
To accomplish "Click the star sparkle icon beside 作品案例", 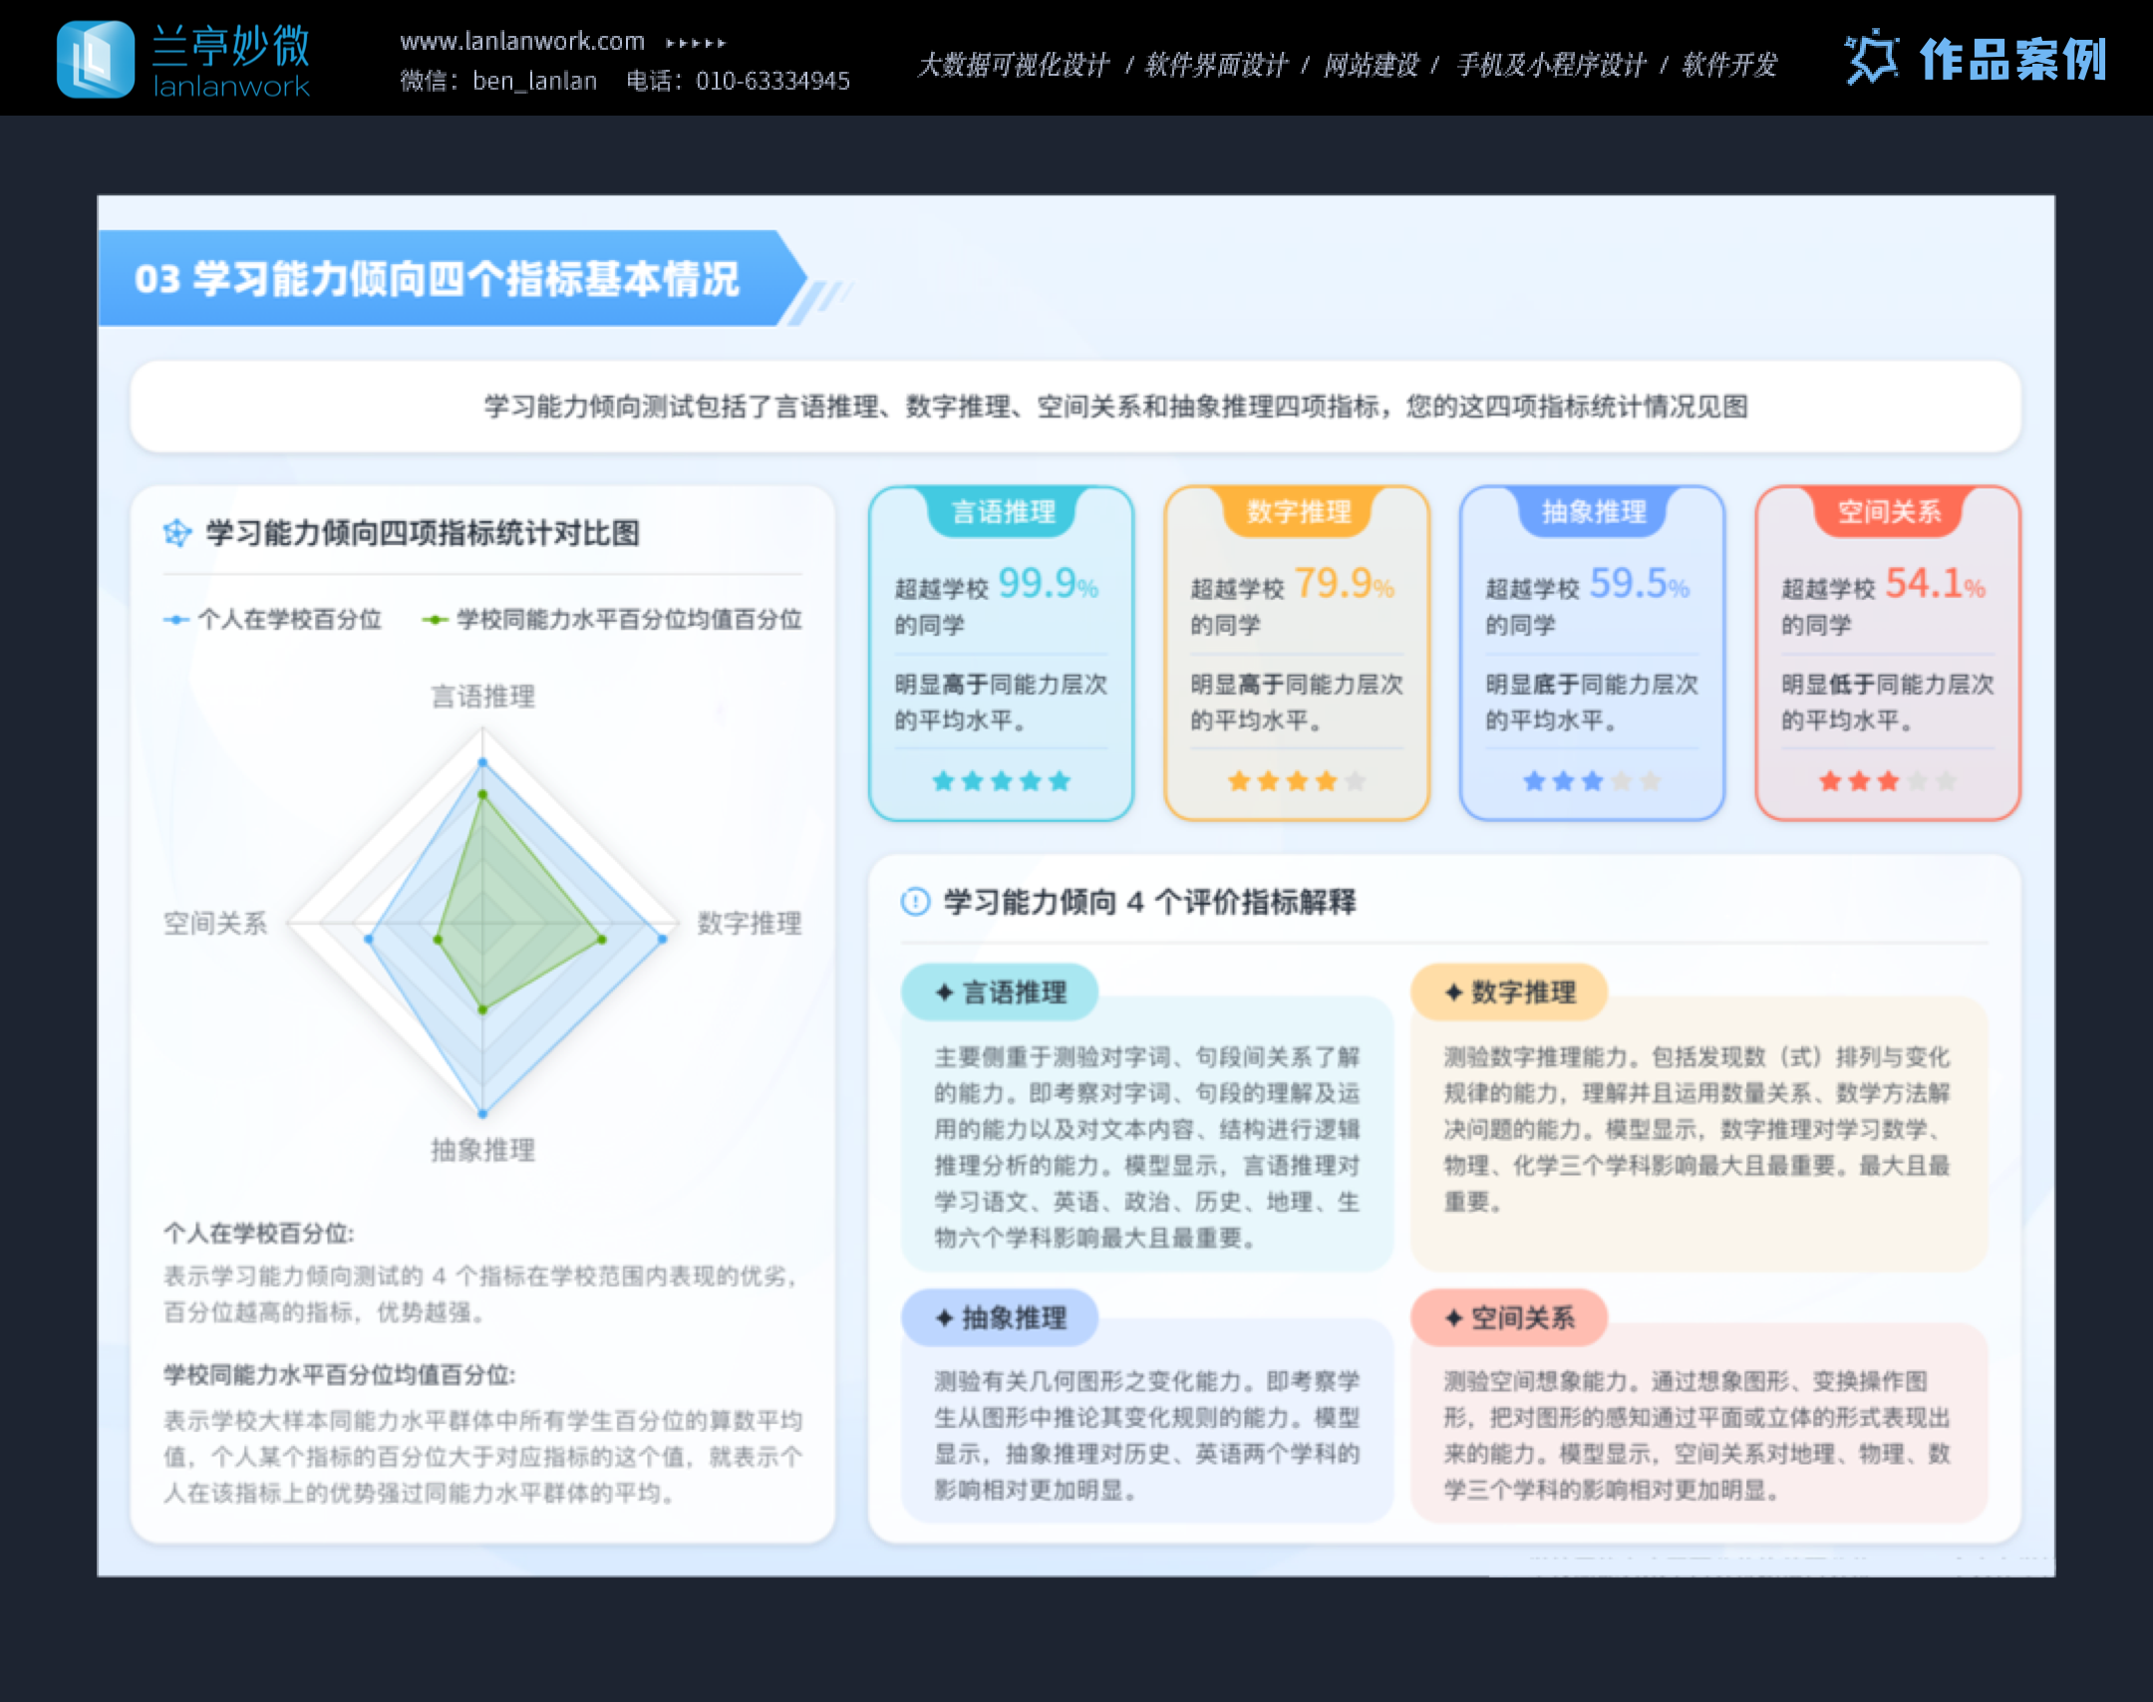I will pyautogui.click(x=1871, y=58).
